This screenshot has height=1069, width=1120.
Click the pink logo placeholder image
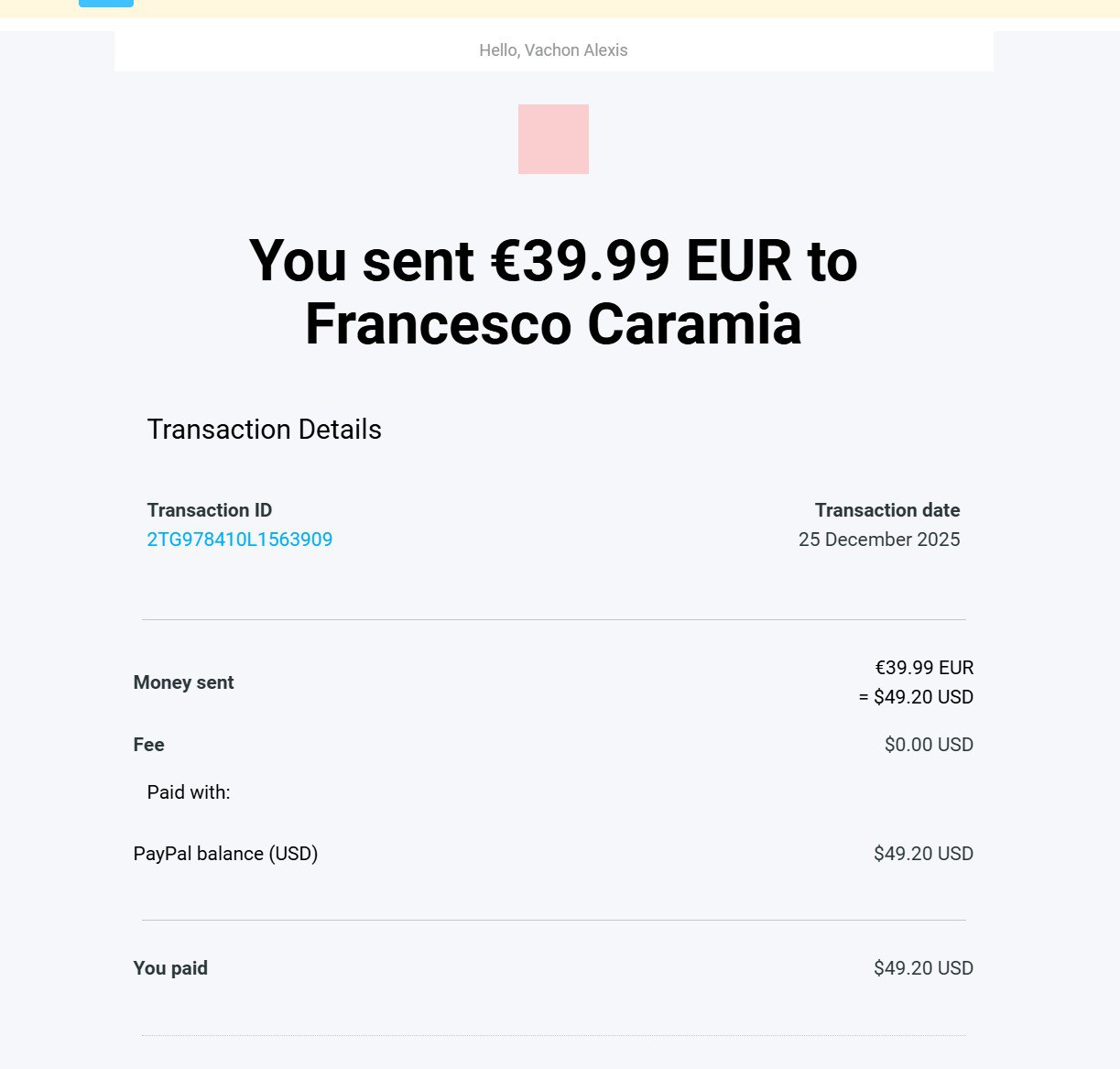pos(553,139)
